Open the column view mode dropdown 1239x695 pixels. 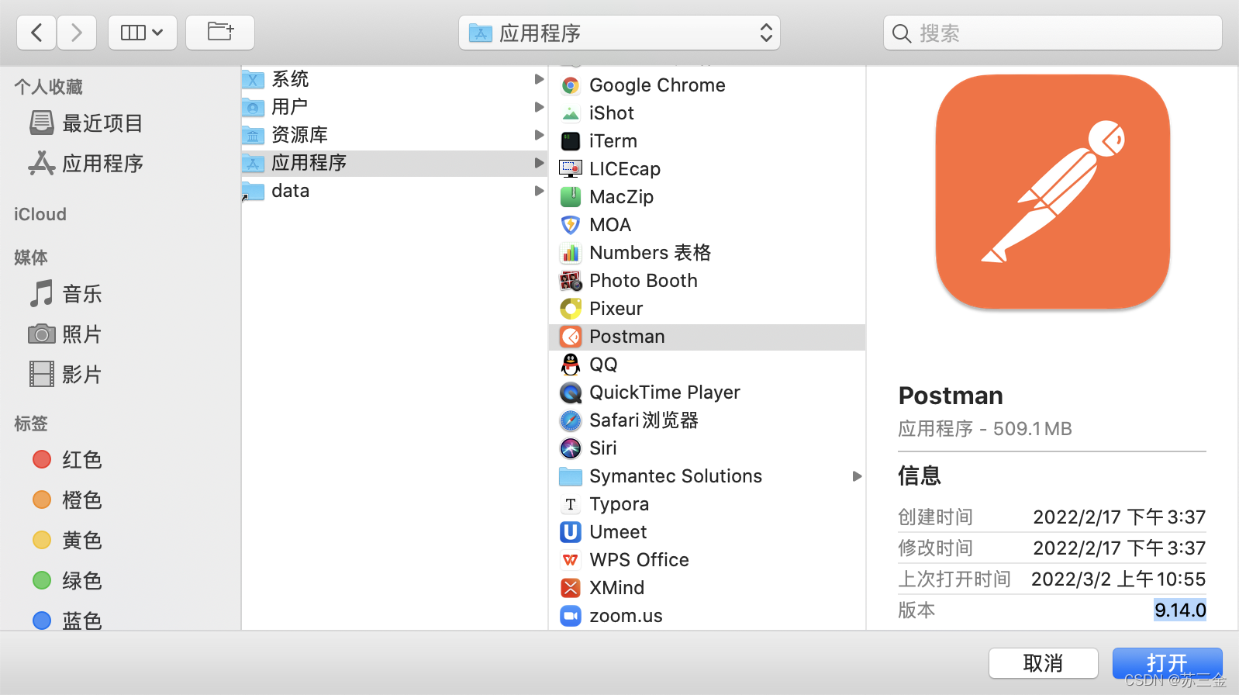(143, 33)
